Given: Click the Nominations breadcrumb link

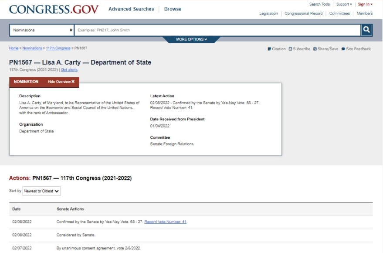Looking at the screenshot, I should coord(32,48).
